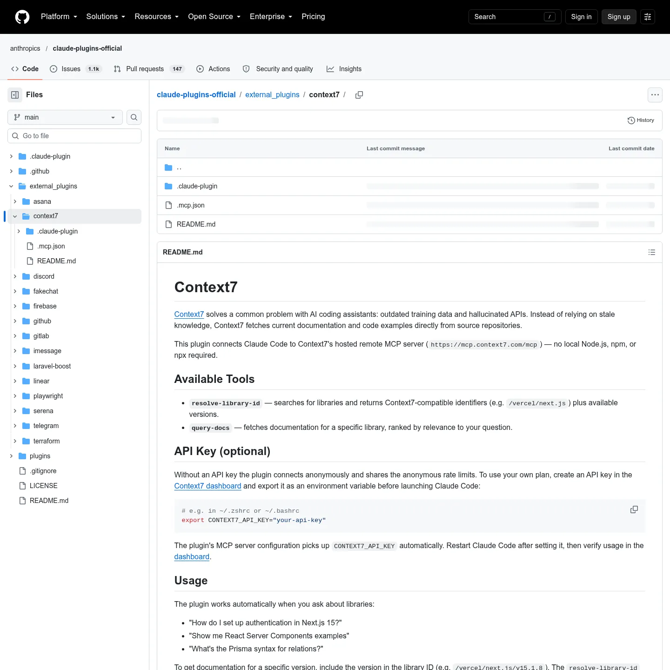The image size is (670, 670).
Task: Expand the Solutions navigation menu
Action: [106, 17]
